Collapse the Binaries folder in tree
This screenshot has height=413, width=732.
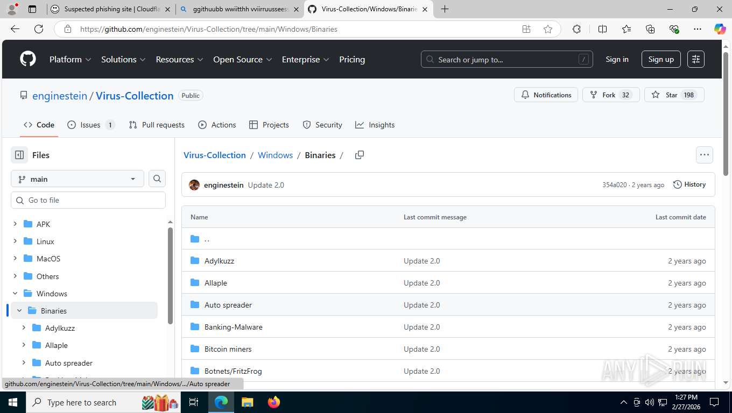pos(19,311)
